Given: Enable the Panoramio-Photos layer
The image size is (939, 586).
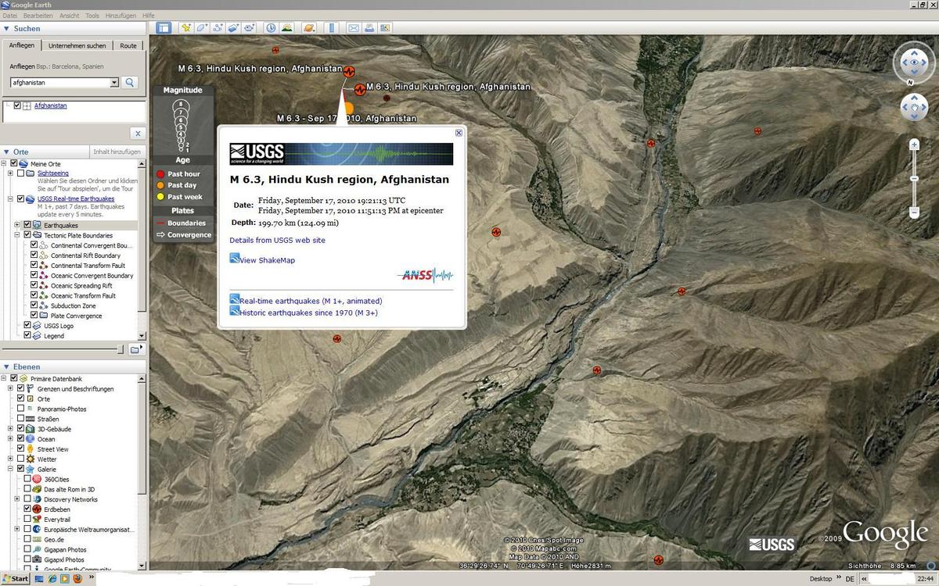Looking at the screenshot, I should point(20,409).
